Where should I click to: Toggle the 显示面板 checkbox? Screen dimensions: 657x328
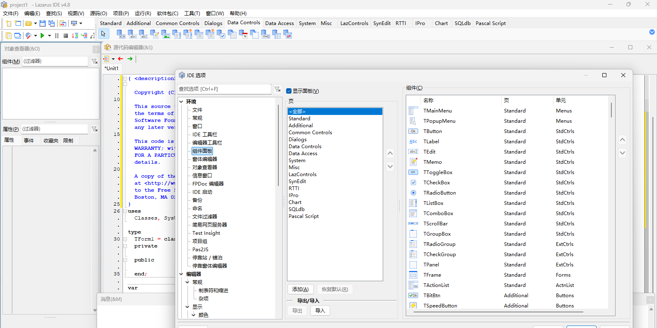click(x=289, y=91)
